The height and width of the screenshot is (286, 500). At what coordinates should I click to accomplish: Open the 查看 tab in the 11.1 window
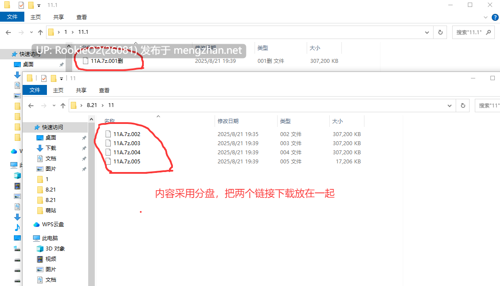81,17
